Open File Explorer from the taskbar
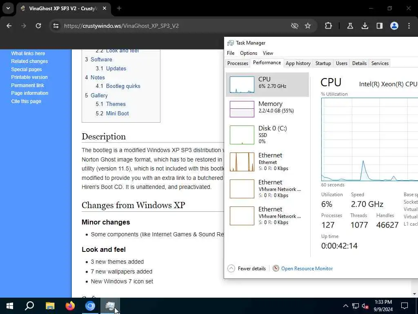The height and width of the screenshot is (314, 418). click(50, 306)
